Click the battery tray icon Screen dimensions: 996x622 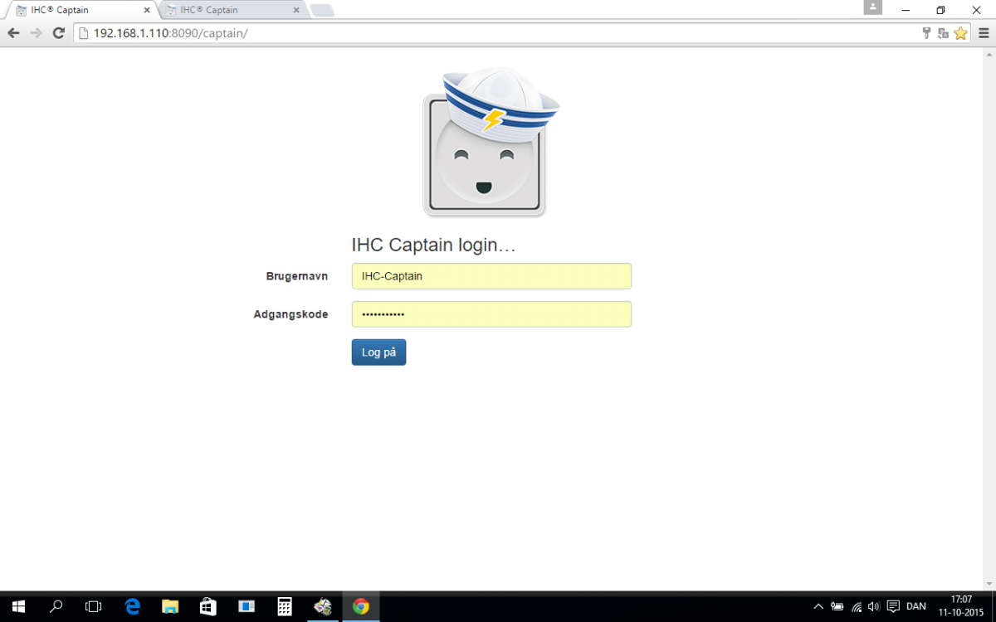pyautogui.click(x=837, y=606)
